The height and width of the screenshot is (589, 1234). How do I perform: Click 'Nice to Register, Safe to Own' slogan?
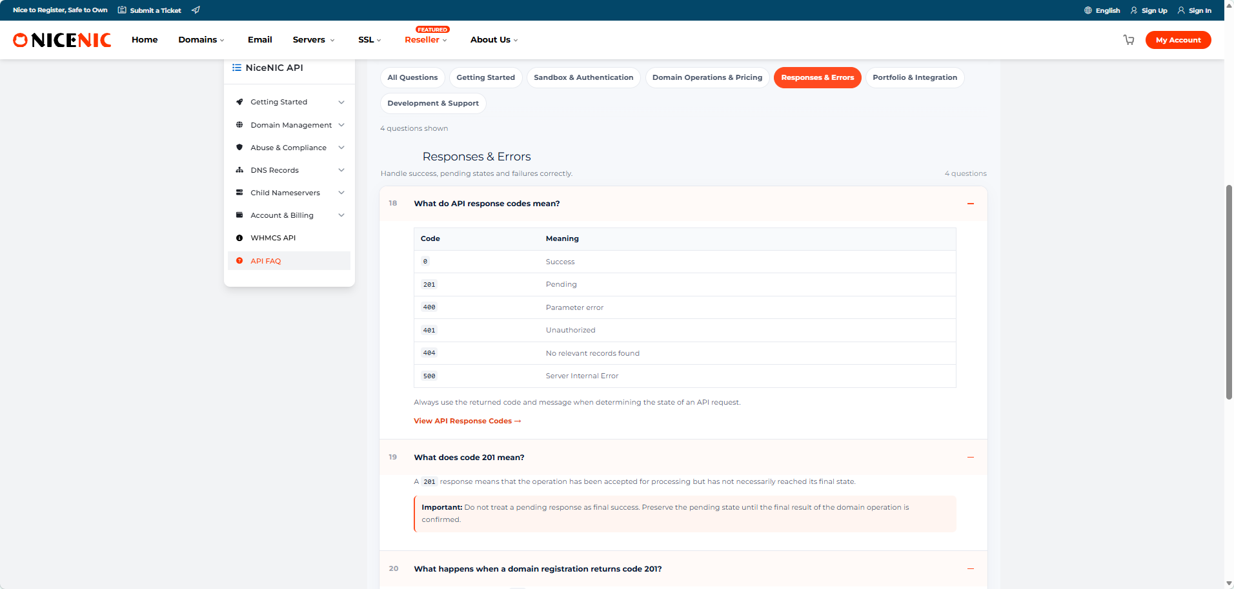[x=60, y=10]
